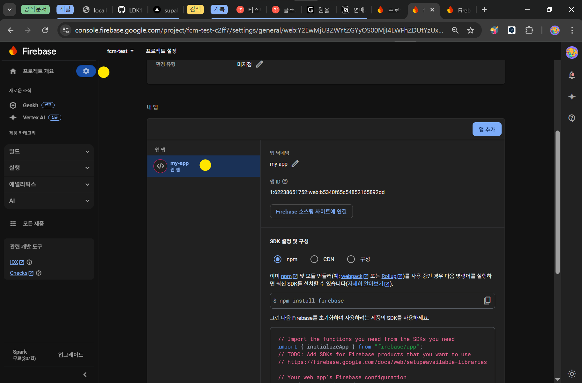Image resolution: width=582 pixels, height=383 pixels.
Task: Switch to the local browser tab
Action: [95, 10]
